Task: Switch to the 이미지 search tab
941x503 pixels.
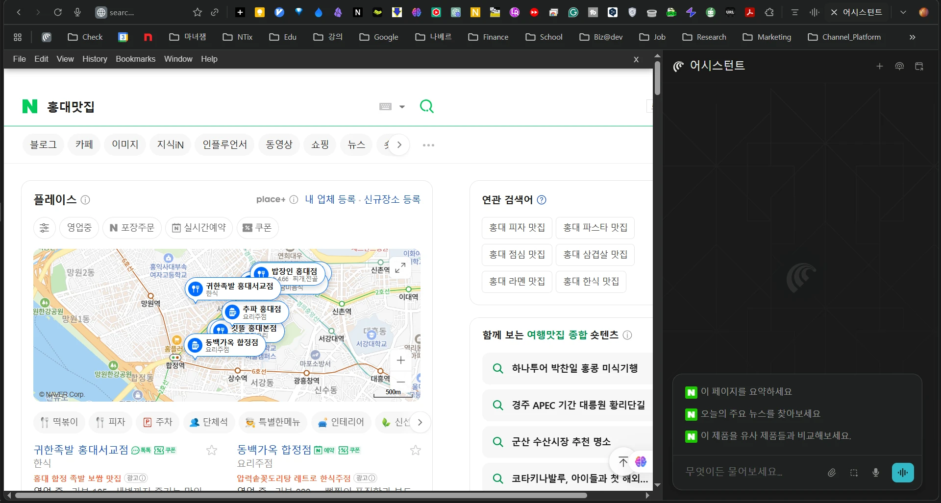Action: (x=125, y=144)
